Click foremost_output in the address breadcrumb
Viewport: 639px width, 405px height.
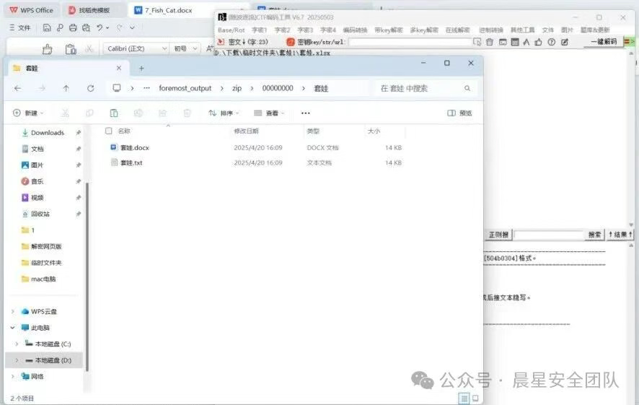(x=185, y=88)
